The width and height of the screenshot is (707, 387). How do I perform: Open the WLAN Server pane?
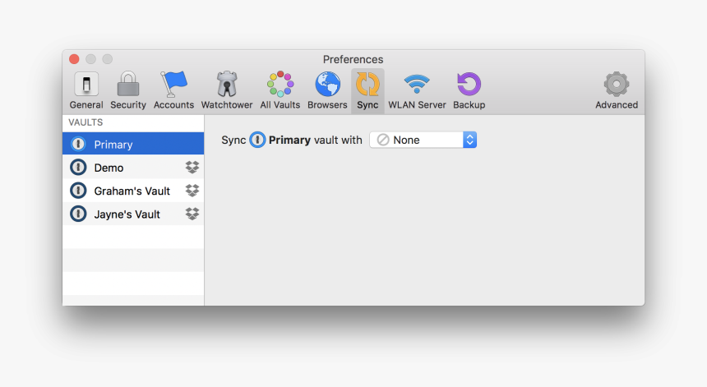(x=417, y=90)
